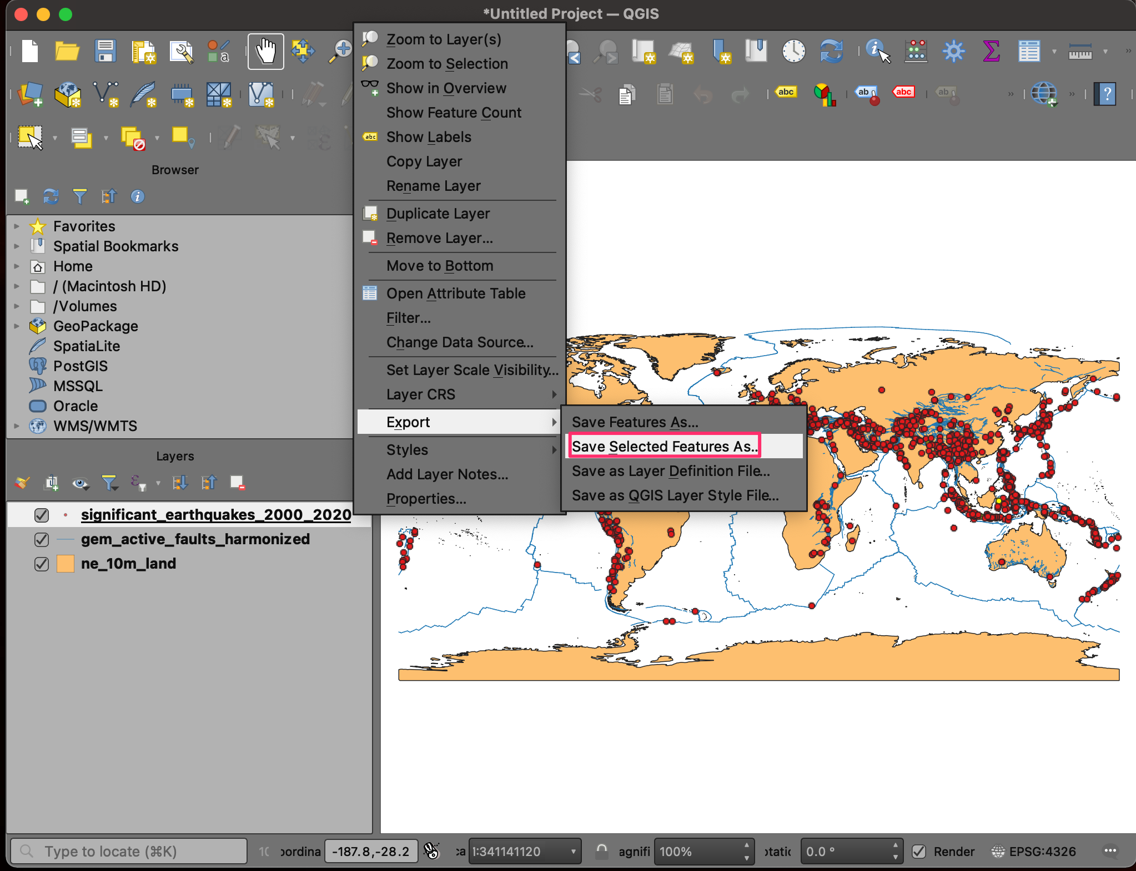Viewport: 1136px width, 871px height.
Task: Click the Type to locate search field
Action: point(129,852)
